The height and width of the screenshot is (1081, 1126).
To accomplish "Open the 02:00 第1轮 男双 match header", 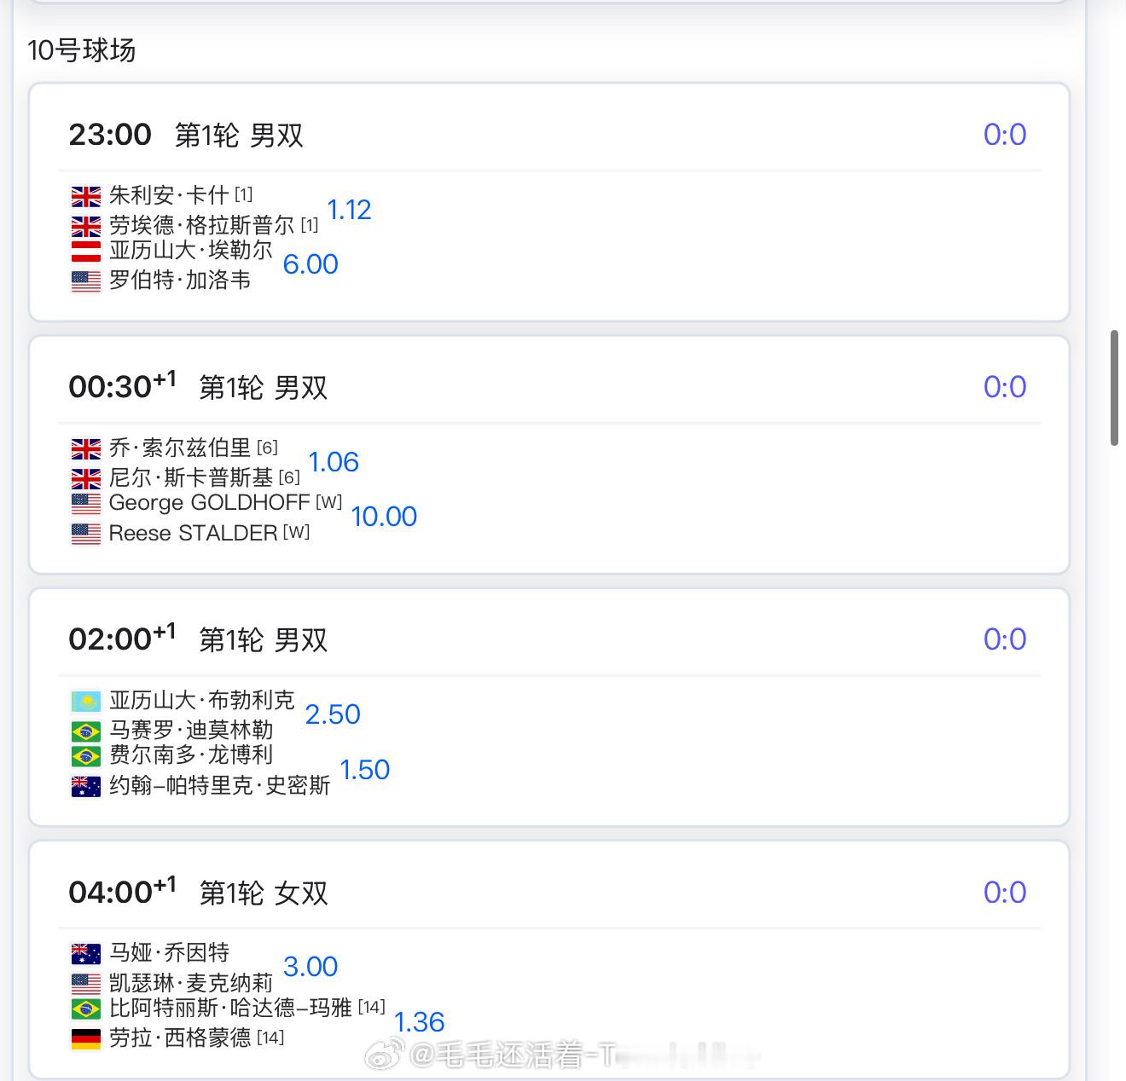I will pyautogui.click(x=198, y=639).
